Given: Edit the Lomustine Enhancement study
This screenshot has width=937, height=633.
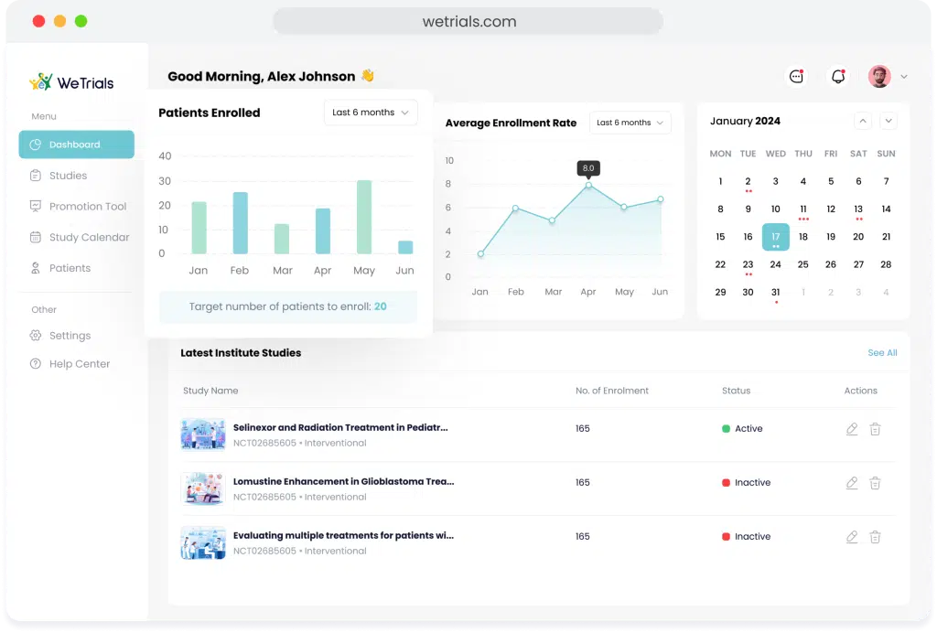Looking at the screenshot, I should pos(852,482).
